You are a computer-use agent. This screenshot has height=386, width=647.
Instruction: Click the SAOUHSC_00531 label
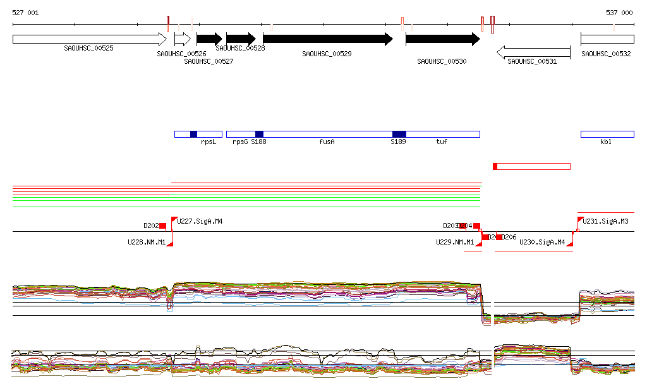coord(532,61)
